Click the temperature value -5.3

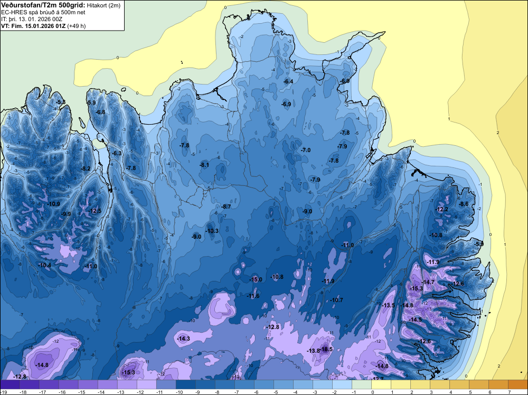(x=61, y=102)
